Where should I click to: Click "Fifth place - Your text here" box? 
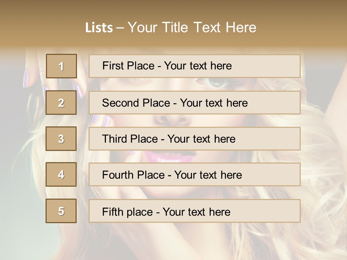tap(194, 211)
